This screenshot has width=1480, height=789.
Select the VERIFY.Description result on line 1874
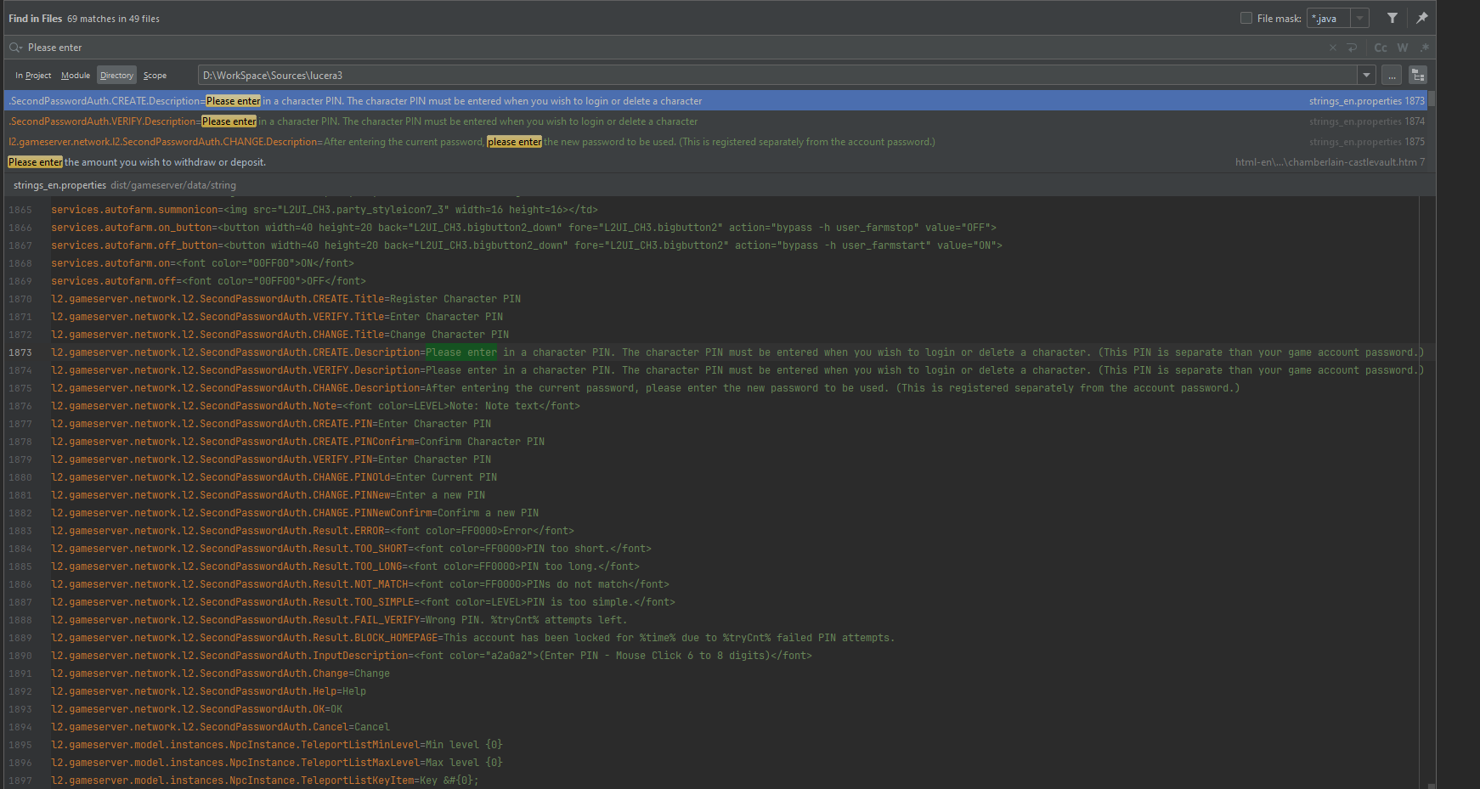coord(716,121)
